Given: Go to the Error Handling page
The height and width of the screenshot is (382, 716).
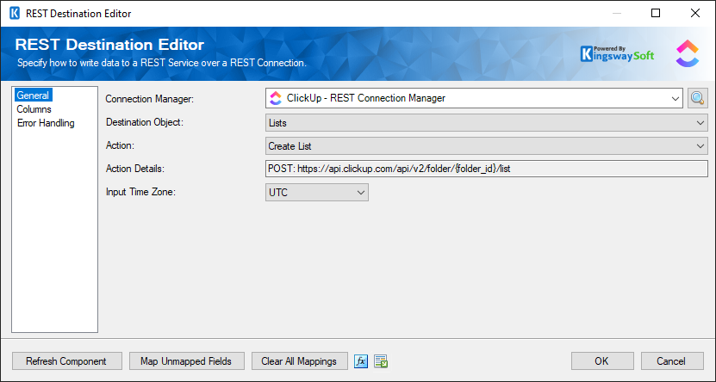Looking at the screenshot, I should coord(46,123).
